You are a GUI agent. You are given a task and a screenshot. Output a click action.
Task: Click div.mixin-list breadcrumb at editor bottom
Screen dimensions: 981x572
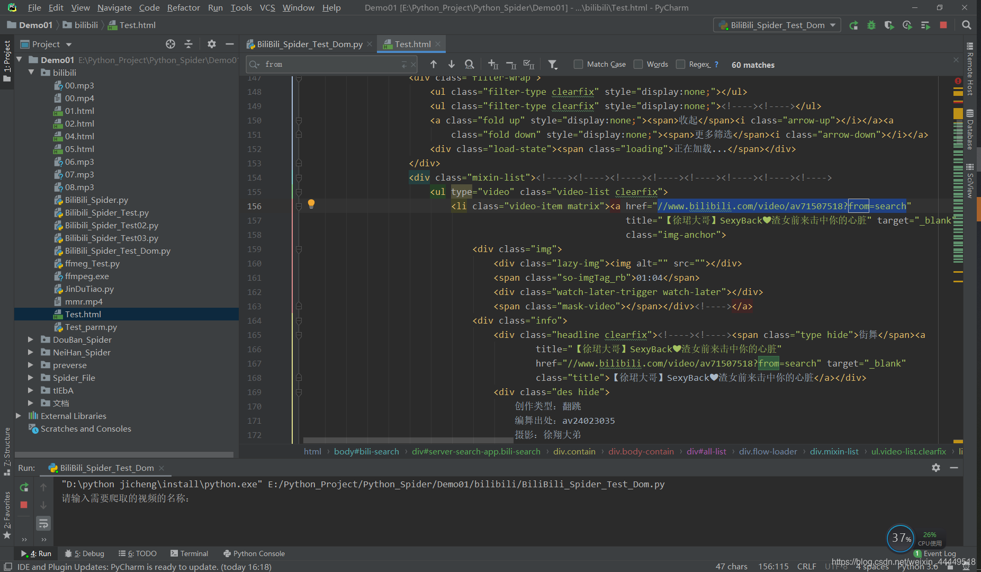tap(834, 451)
